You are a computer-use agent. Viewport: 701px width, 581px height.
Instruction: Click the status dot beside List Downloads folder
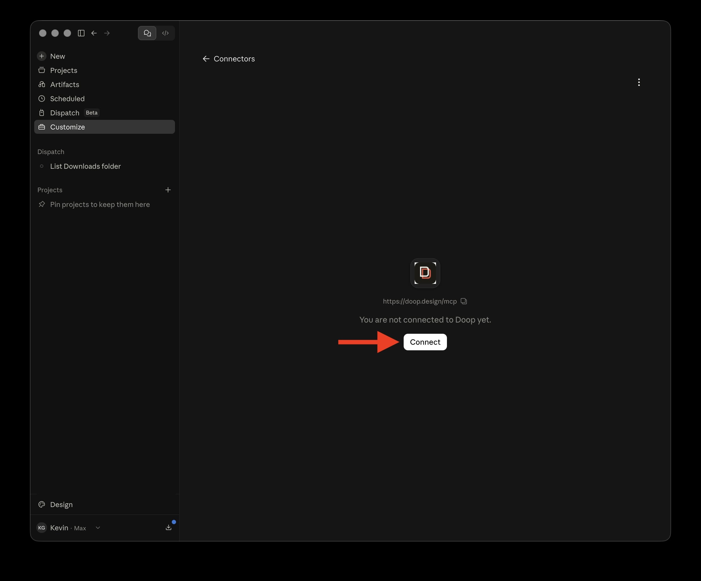coord(42,166)
